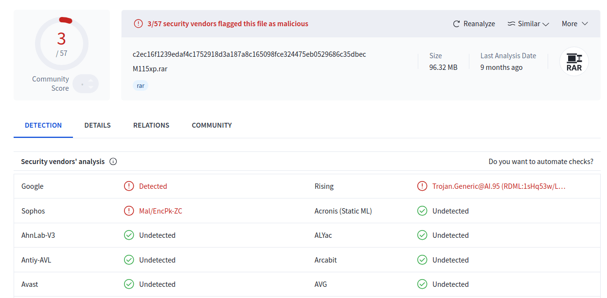607x298 pixels.
Task: Click the green status indicator for AhnLab-V3
Action: [129, 235]
